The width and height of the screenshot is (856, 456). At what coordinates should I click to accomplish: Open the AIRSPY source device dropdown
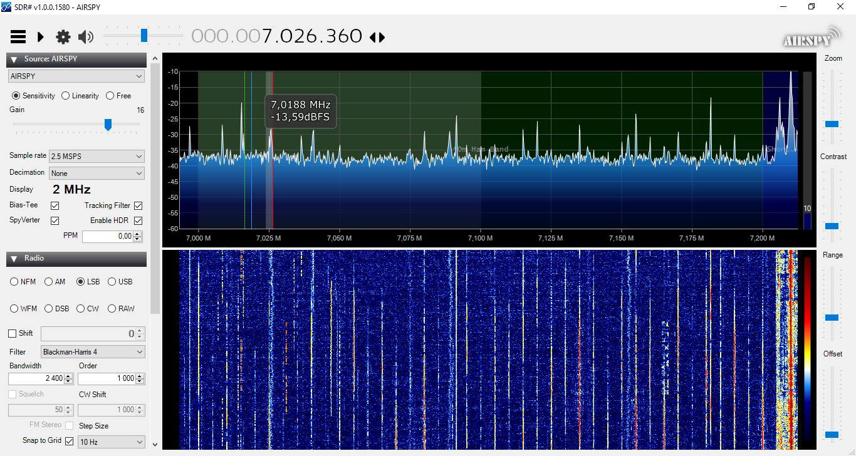click(76, 76)
